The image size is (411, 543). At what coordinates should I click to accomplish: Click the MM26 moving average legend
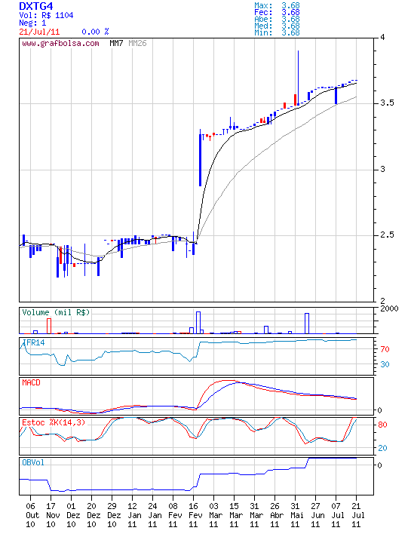click(x=137, y=43)
